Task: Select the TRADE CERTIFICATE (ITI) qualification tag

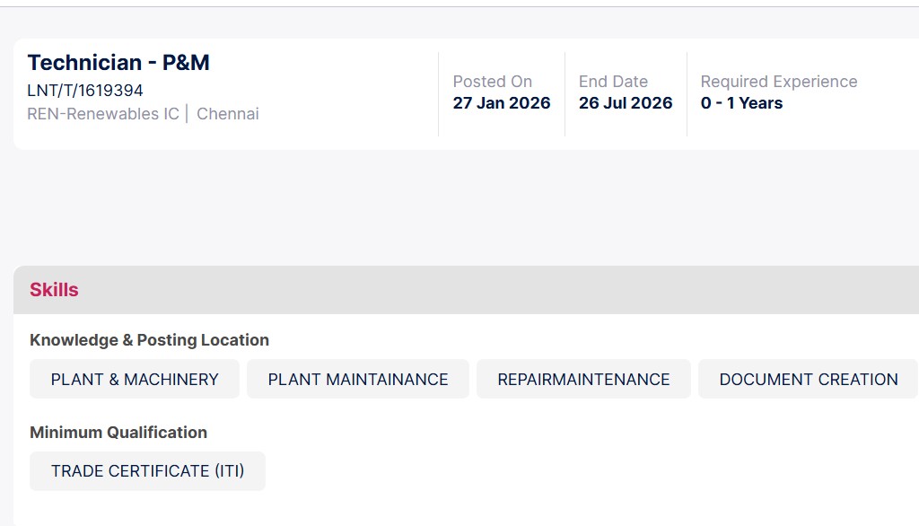Action: (147, 471)
